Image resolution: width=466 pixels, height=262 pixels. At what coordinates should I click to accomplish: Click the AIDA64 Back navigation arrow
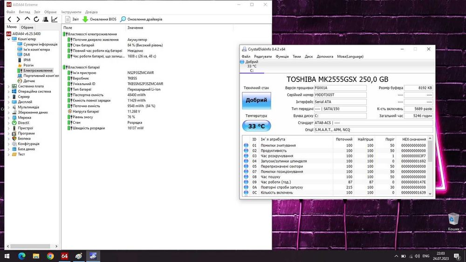coord(9,19)
